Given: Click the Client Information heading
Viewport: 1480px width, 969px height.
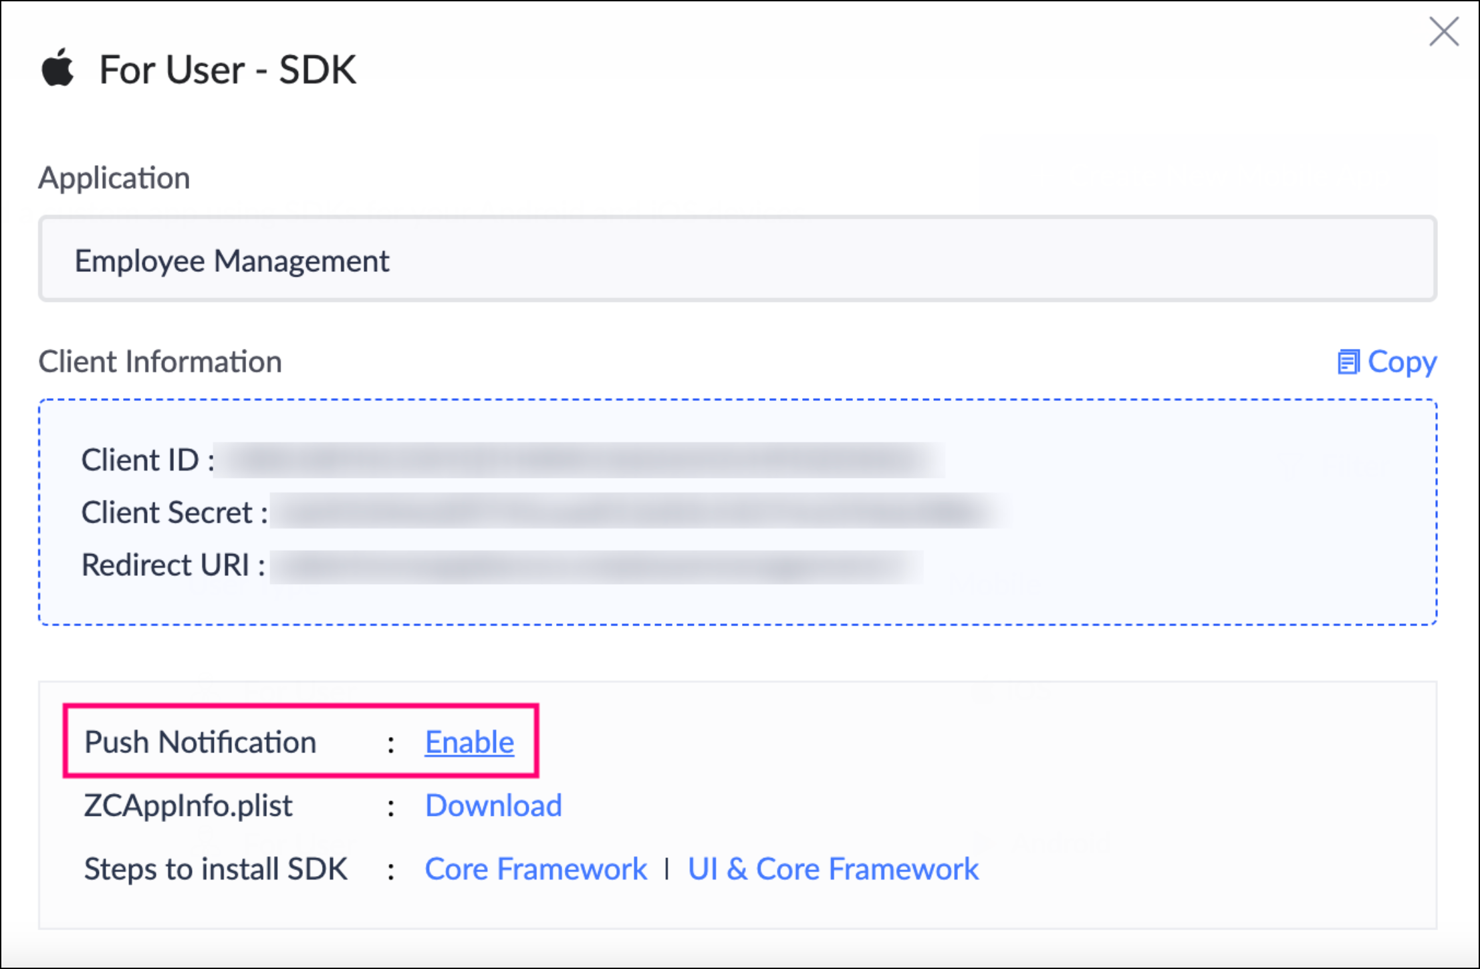Looking at the screenshot, I should [160, 362].
